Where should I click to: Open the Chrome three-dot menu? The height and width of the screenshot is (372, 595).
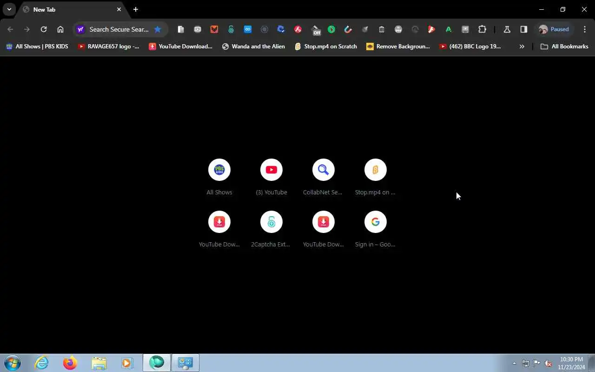tap(585, 29)
